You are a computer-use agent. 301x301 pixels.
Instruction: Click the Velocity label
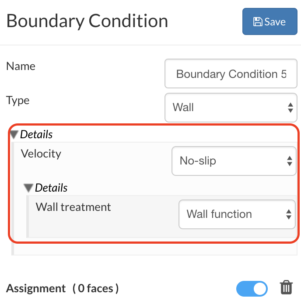(41, 154)
